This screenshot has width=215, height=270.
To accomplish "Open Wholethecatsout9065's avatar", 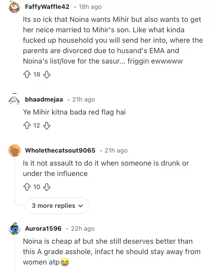I will [x=15, y=150].
